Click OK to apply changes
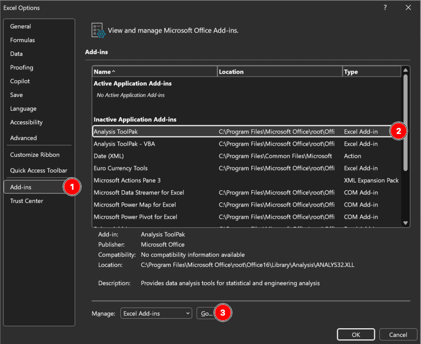The height and width of the screenshot is (344, 421). (355, 334)
